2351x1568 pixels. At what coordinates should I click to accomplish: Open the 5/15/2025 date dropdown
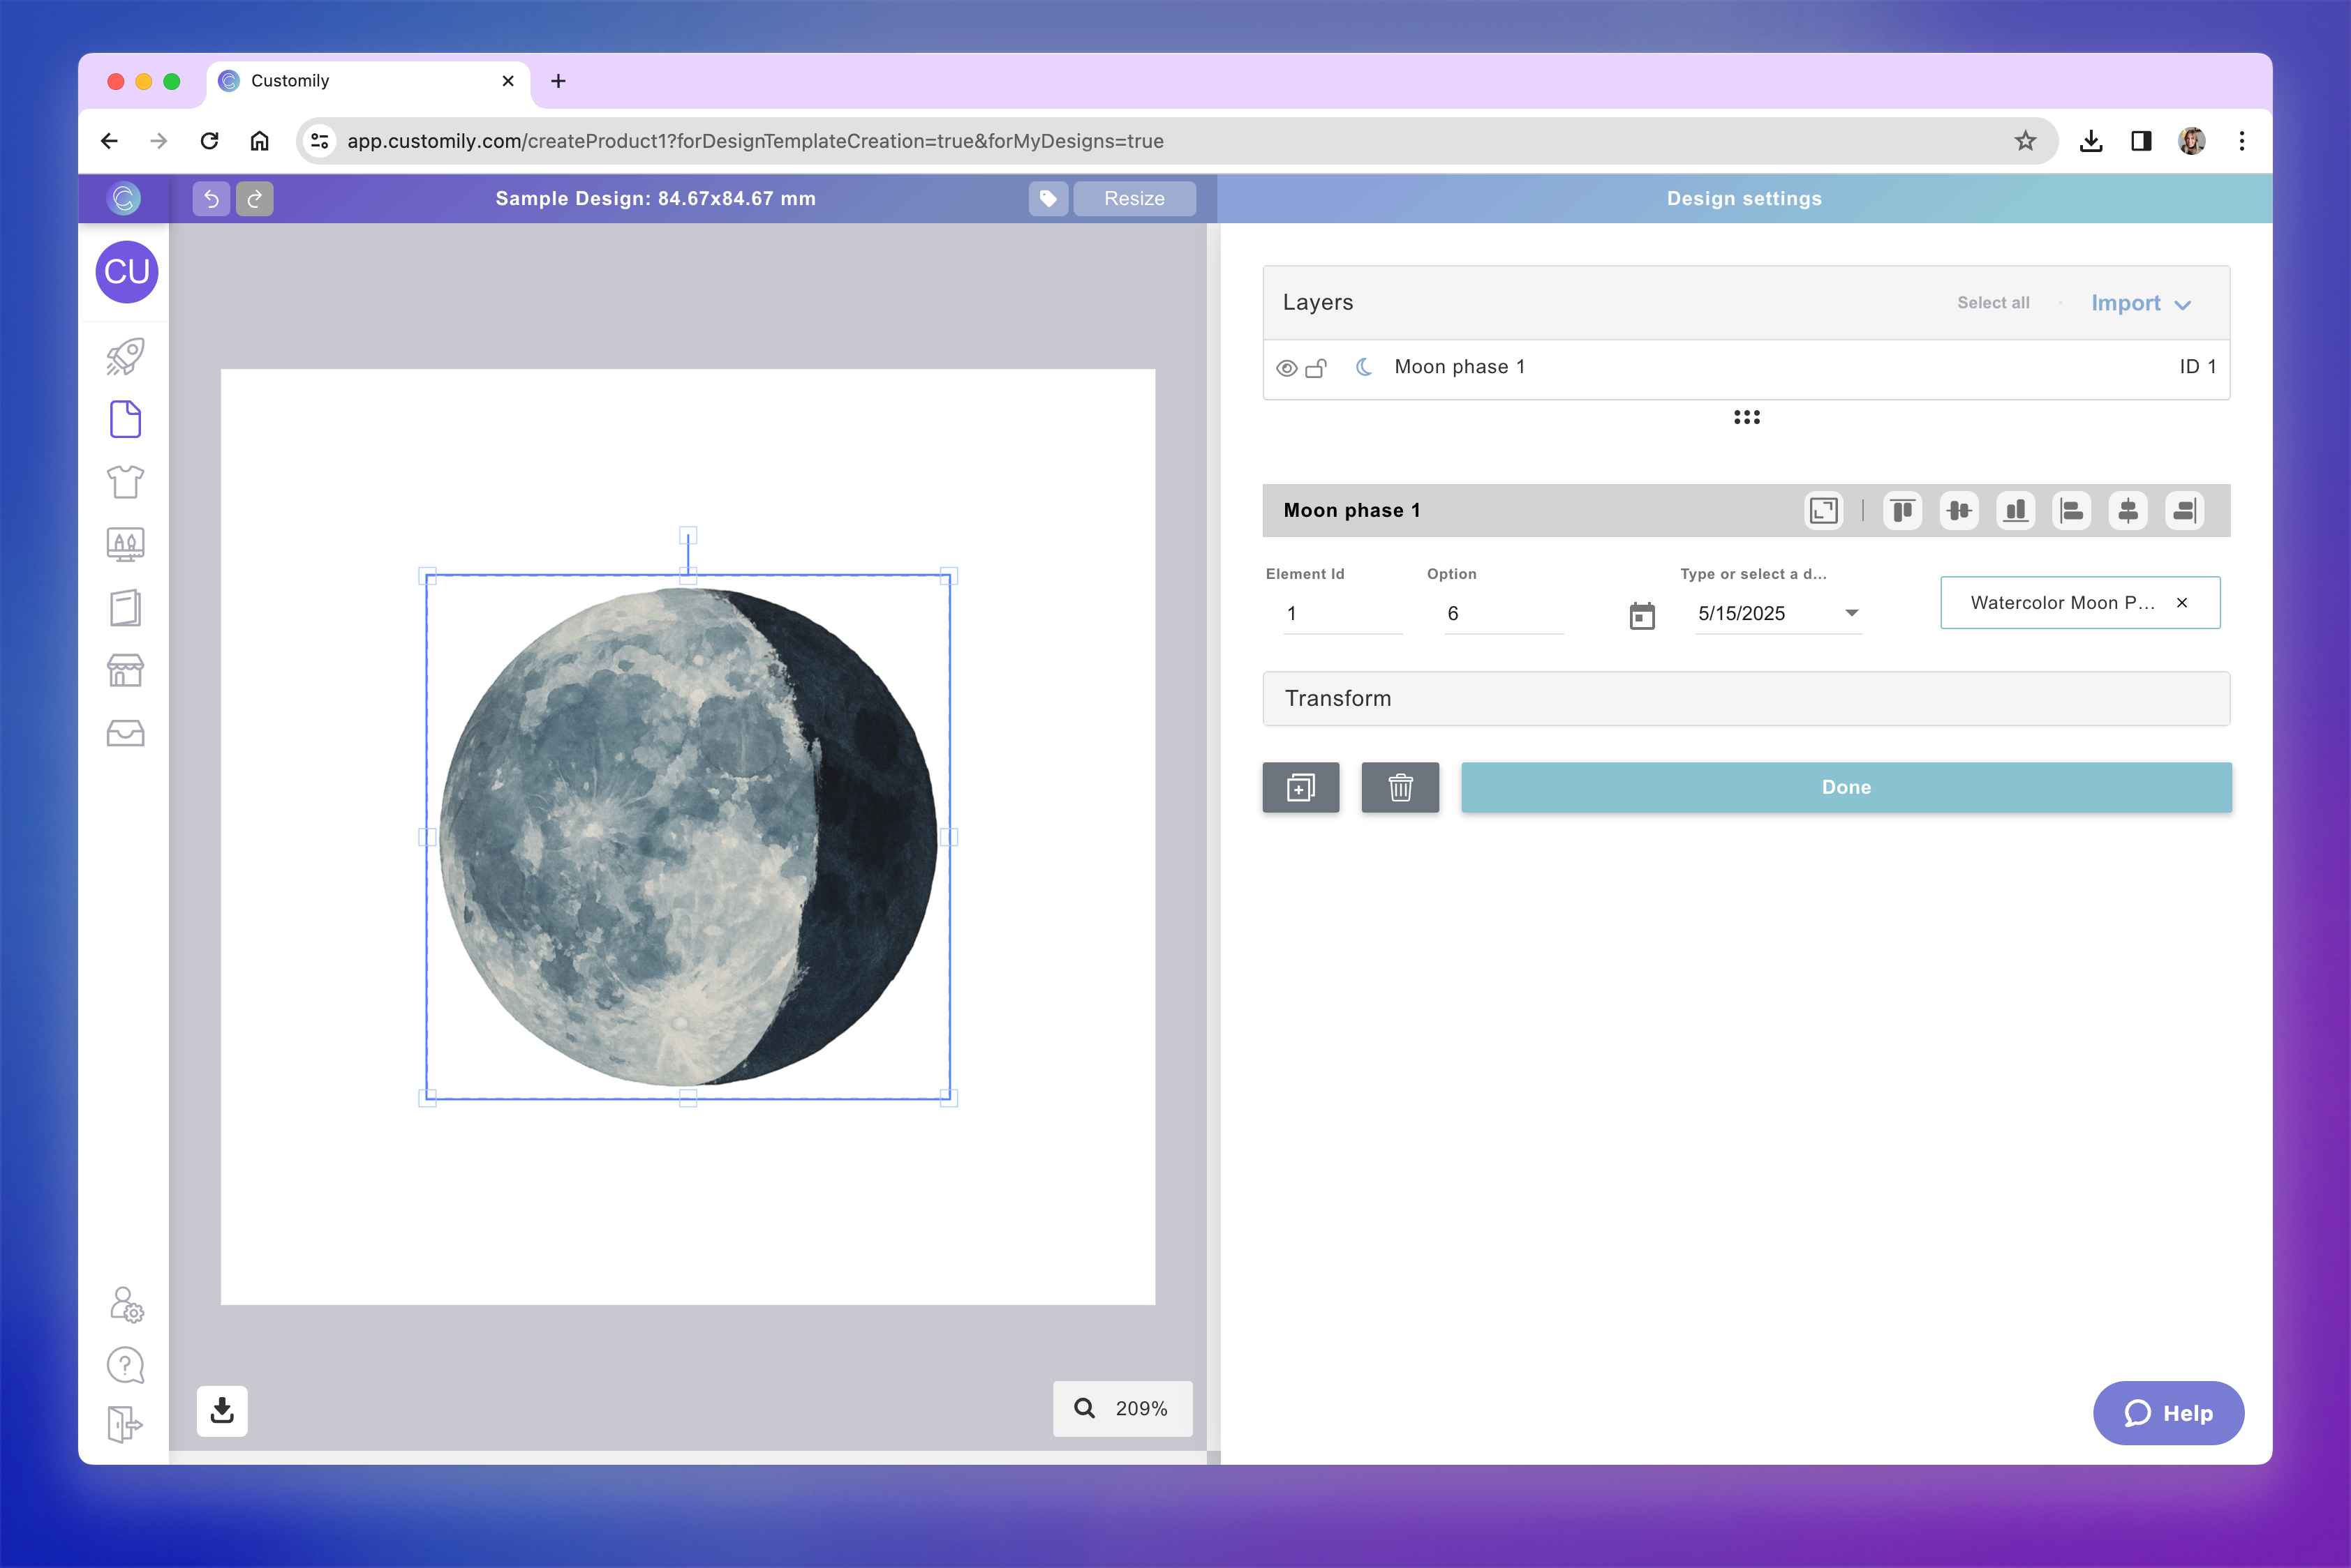[x=1853, y=613]
